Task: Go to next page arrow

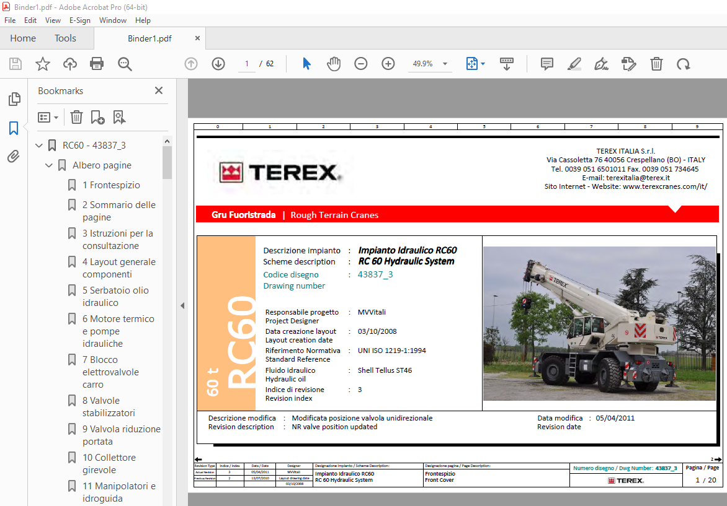Action: [218, 63]
